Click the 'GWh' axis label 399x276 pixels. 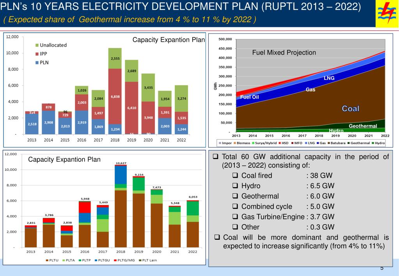(x=215, y=86)
